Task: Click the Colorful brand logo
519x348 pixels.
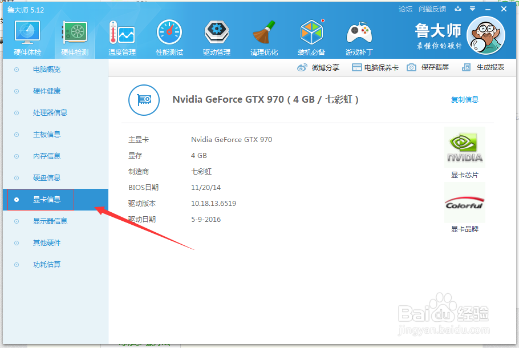Action: pos(465,203)
